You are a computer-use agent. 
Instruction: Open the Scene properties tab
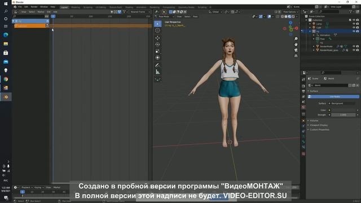[303, 102]
